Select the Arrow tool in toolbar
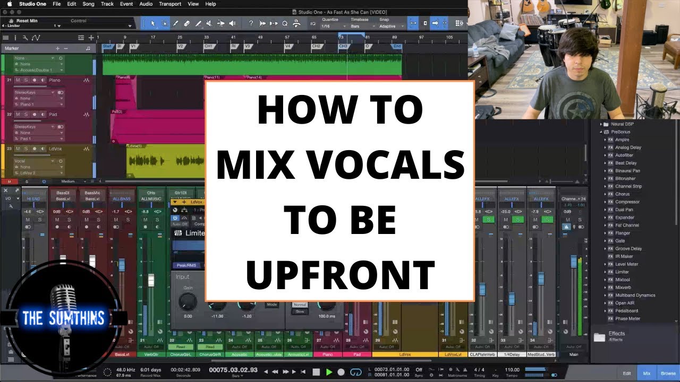The height and width of the screenshot is (382, 680). click(x=153, y=23)
